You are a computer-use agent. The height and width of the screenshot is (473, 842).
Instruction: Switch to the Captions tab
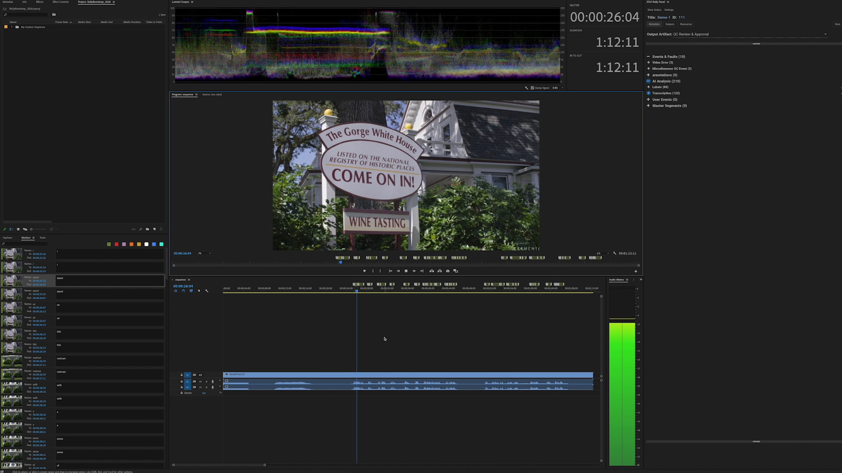[7, 238]
